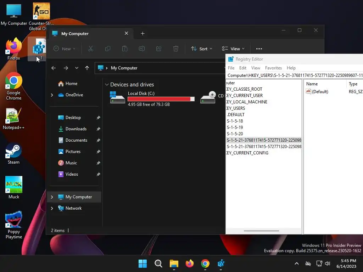Viewport: 363px width, 272px height.
Task: Click the Cut icon in Explorer toolbar
Action: (x=90, y=49)
